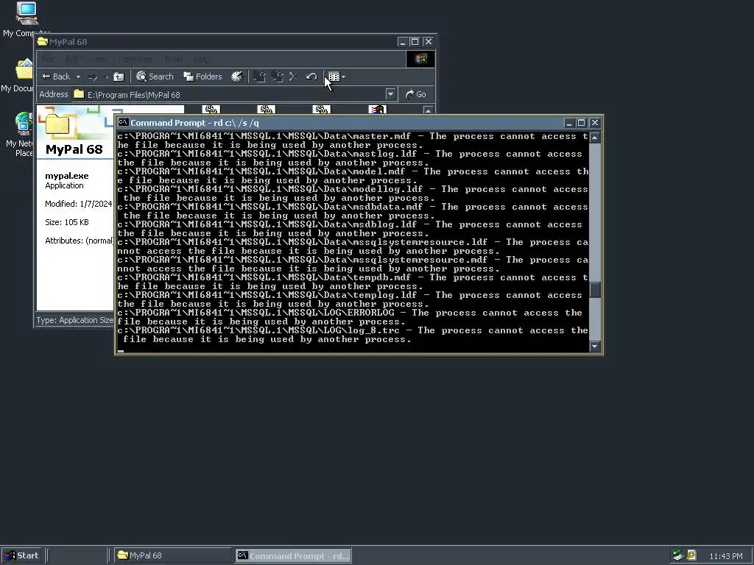The width and height of the screenshot is (754, 565).
Task: Select the colorful fourth file icon in MyPal 68
Action: [x=378, y=110]
